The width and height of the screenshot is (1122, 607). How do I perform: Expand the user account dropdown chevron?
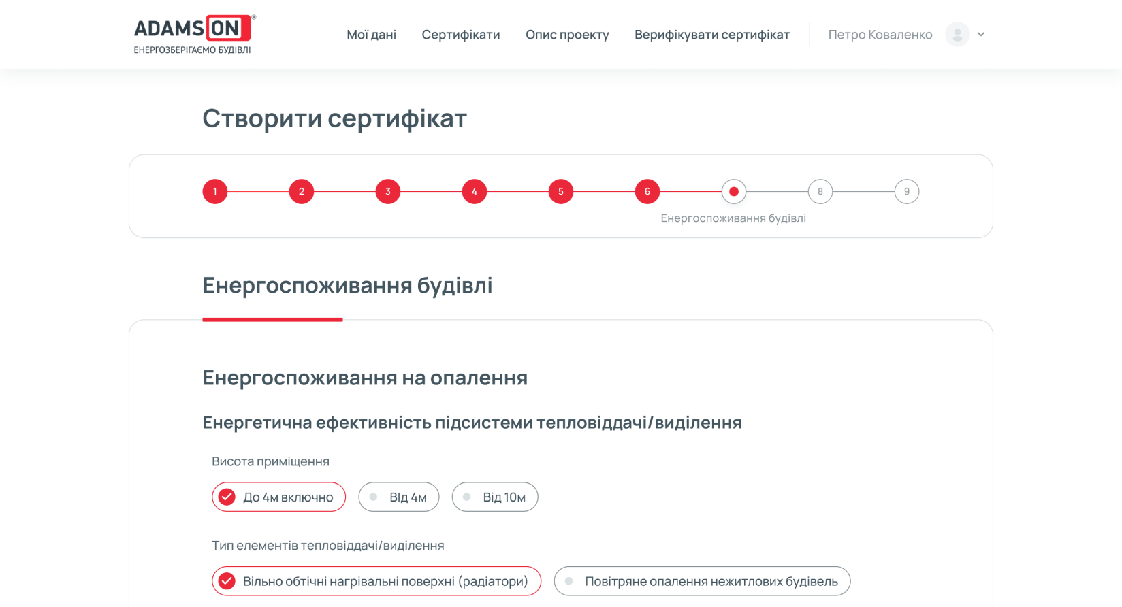coord(981,35)
